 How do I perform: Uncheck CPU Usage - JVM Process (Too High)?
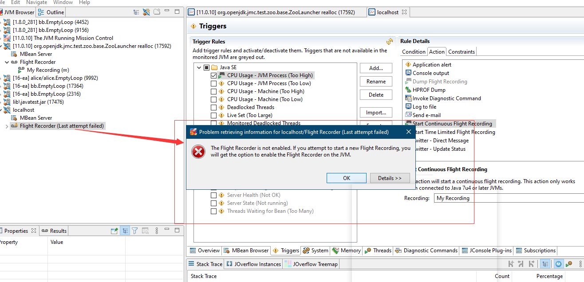(214, 75)
